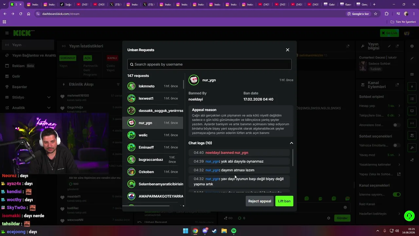Open Takipçilere özel setting chevron
Viewport: 419px width, 236px height.
pos(399,115)
